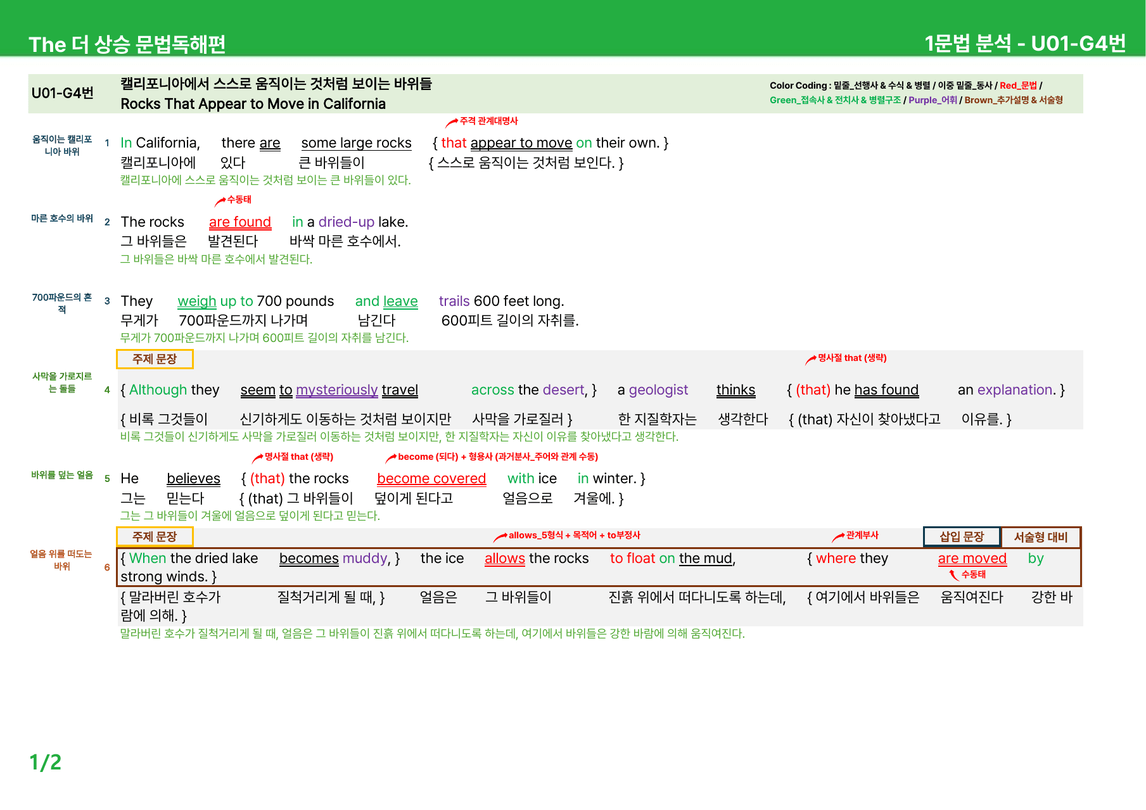The width and height of the screenshot is (1146, 810).
Task: Click the side label '움직이는 캘리포니아 바위'
Action: point(62,146)
